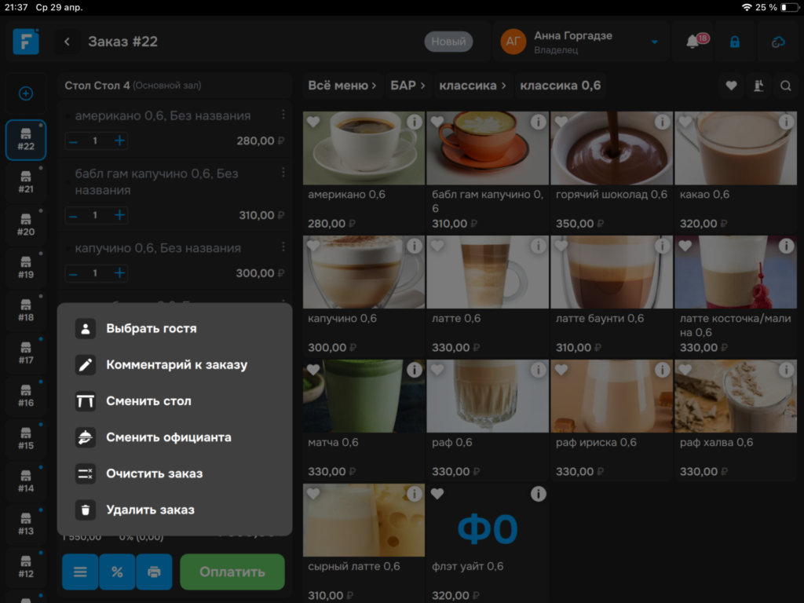Screen dimensions: 804x603
Task: Open info for американо 0,6
Action: pyautogui.click(x=415, y=122)
